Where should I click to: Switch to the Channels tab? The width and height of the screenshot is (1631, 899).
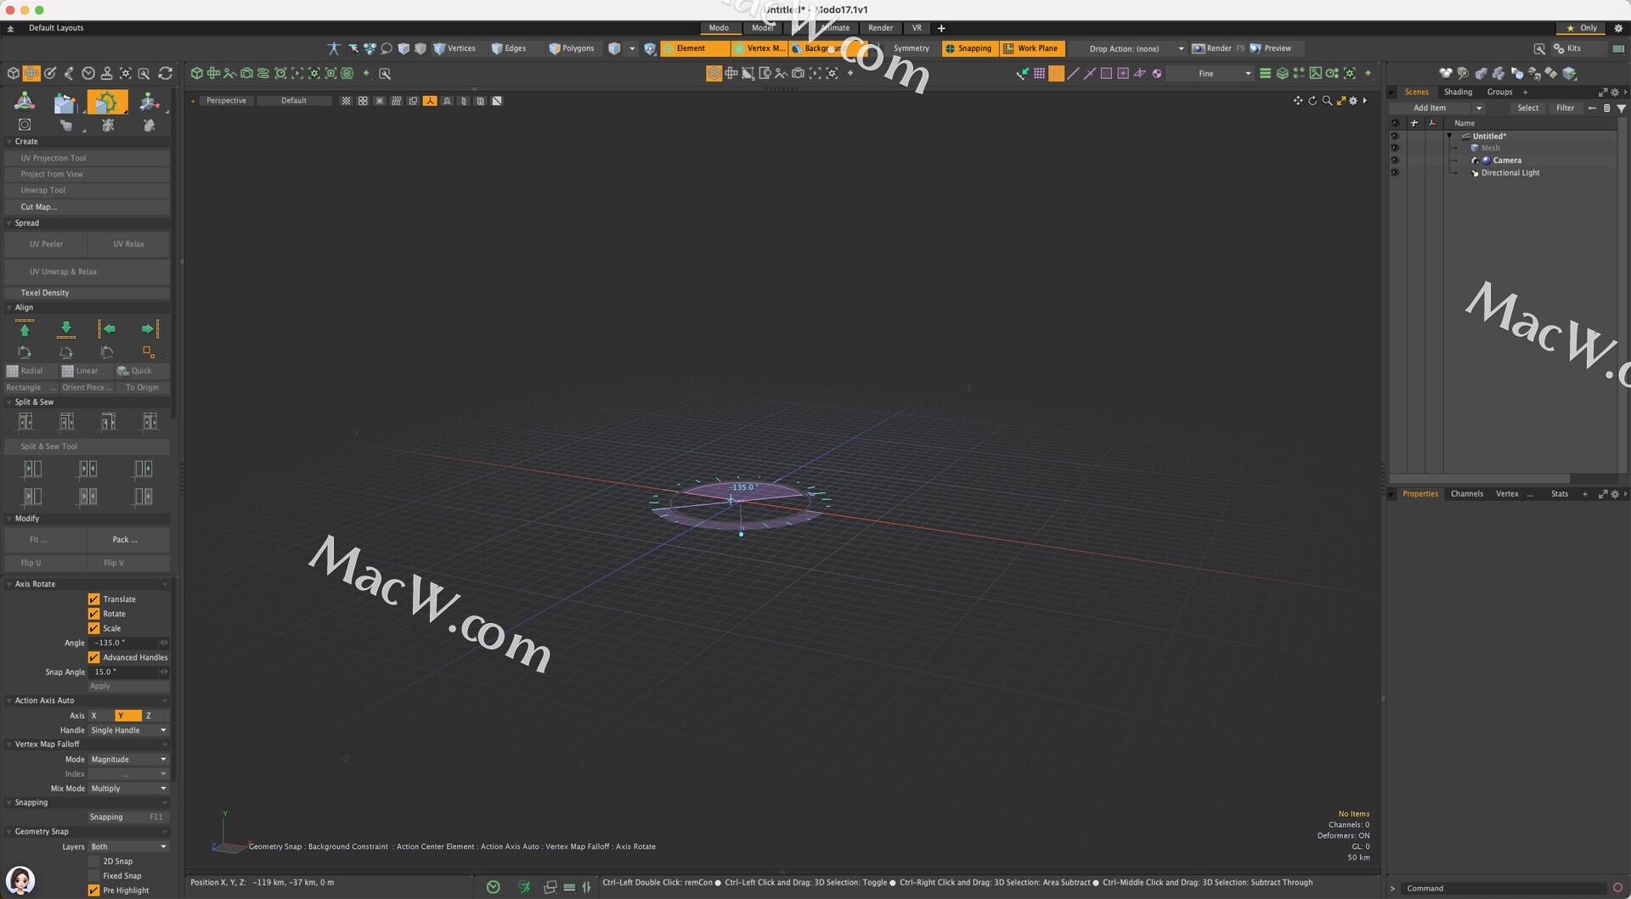click(x=1466, y=494)
